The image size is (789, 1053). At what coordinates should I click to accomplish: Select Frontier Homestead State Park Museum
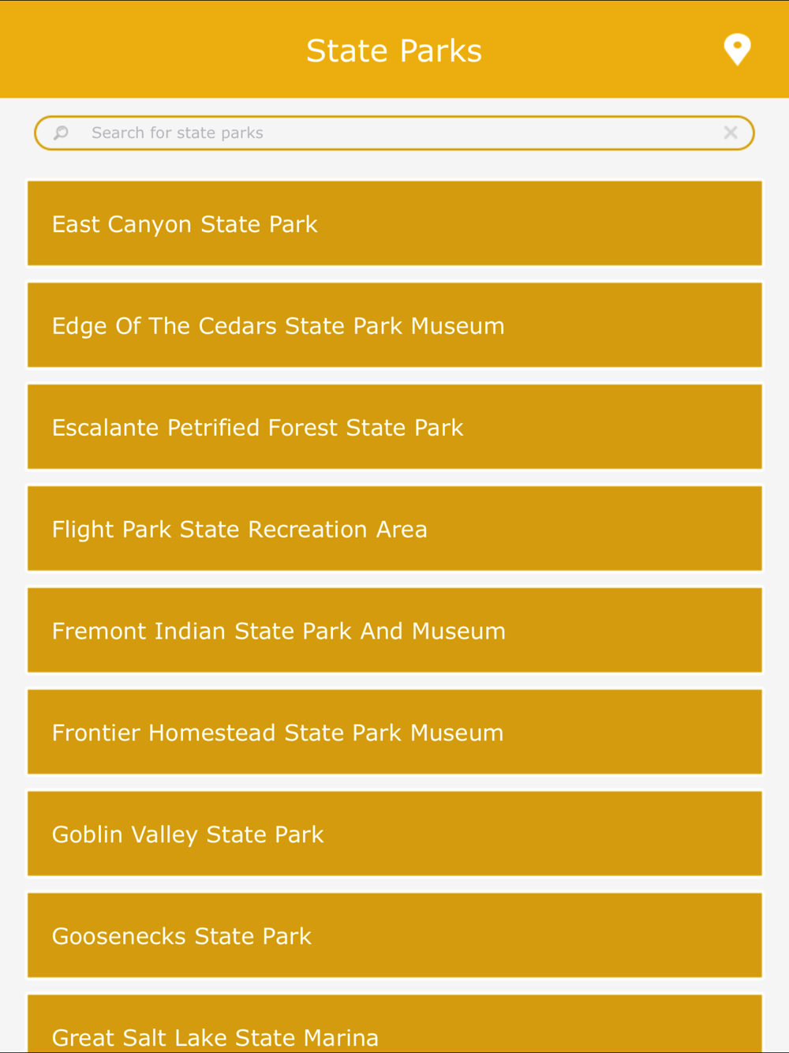394,733
